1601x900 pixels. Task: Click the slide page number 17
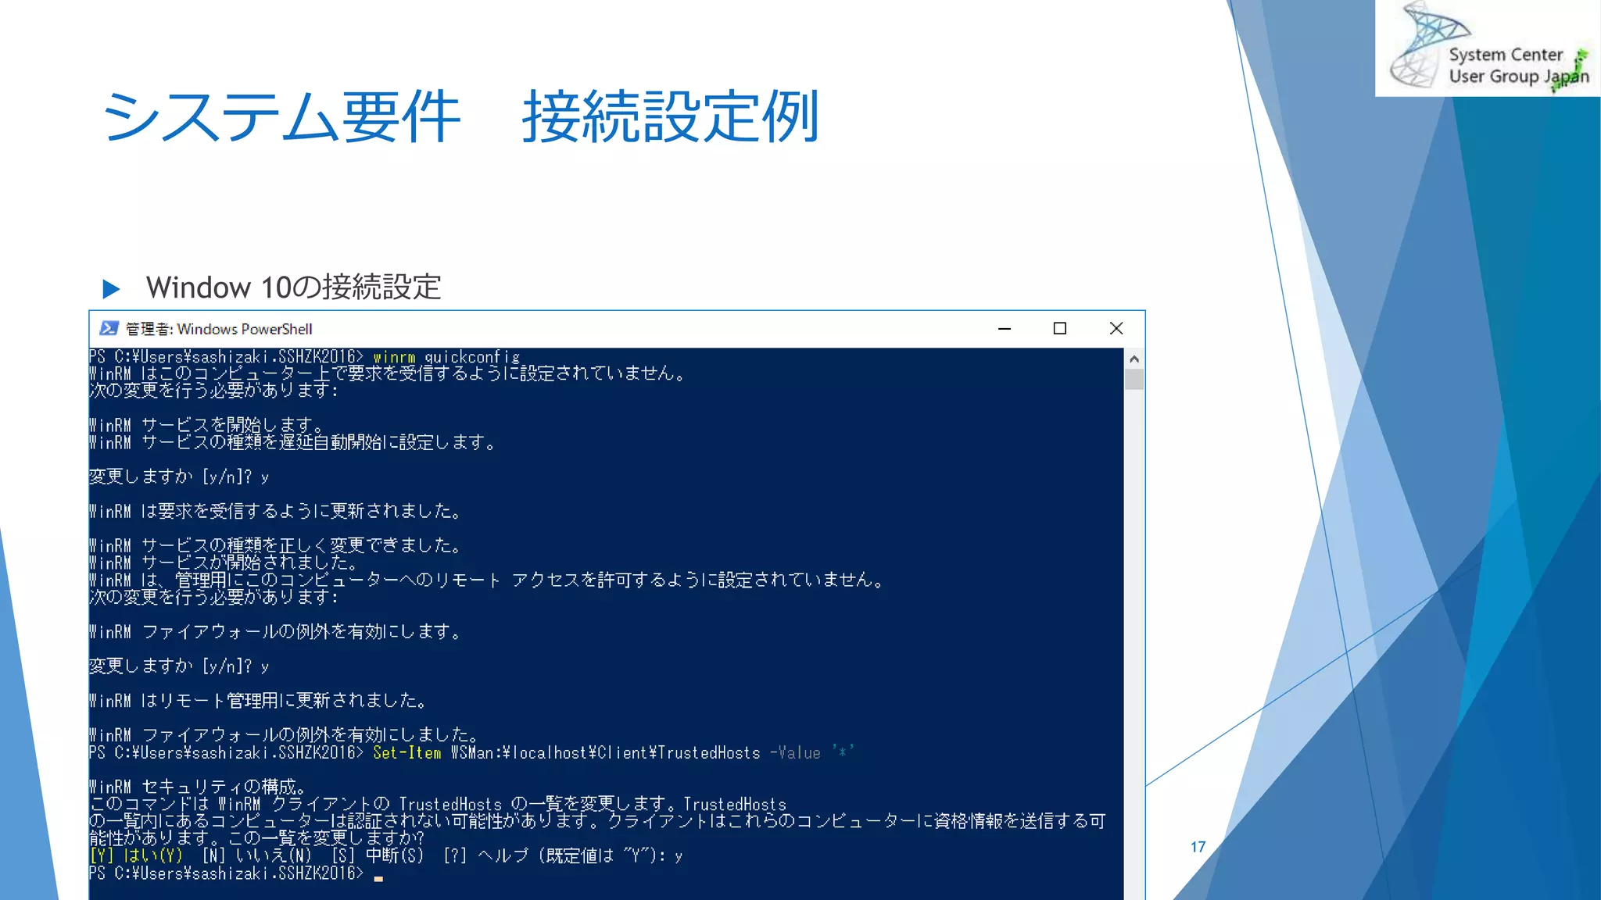point(1198,847)
